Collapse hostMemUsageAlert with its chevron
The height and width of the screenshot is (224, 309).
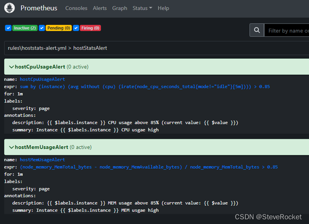pyautogui.click(x=12, y=147)
